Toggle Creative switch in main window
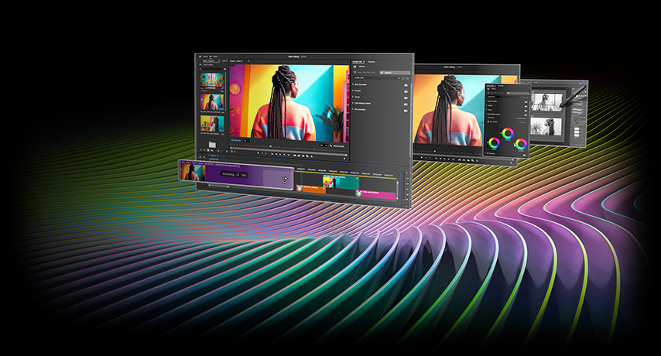This screenshot has height=356, width=661. pos(406,91)
